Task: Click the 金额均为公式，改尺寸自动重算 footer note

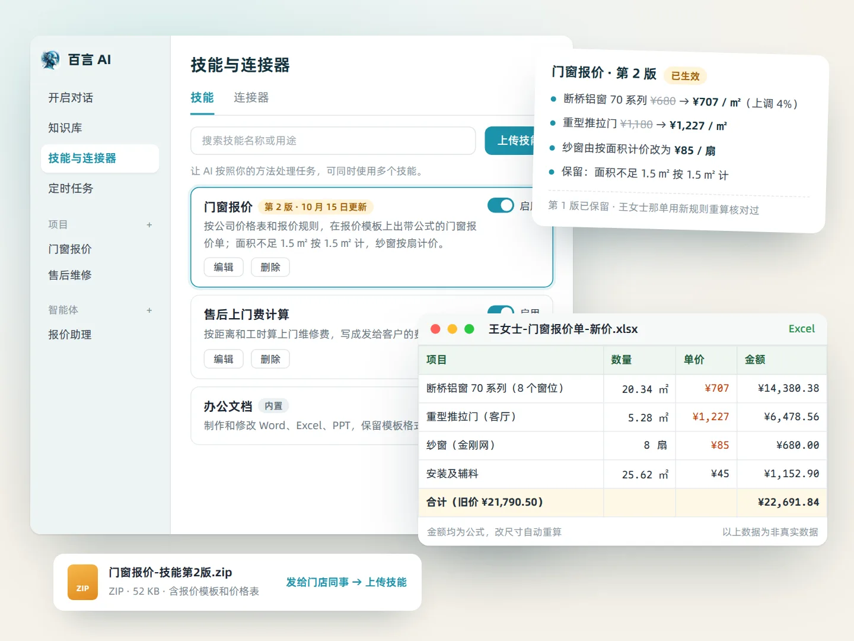Action: pyautogui.click(x=494, y=532)
